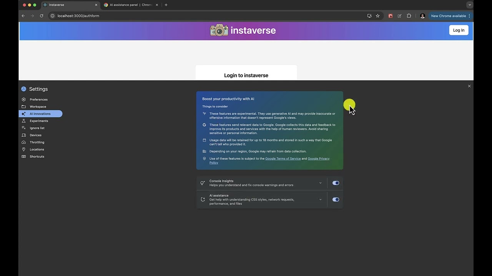Viewport: 492px width, 276px height.
Task: Click the Workspace folder icon
Action: 24,107
